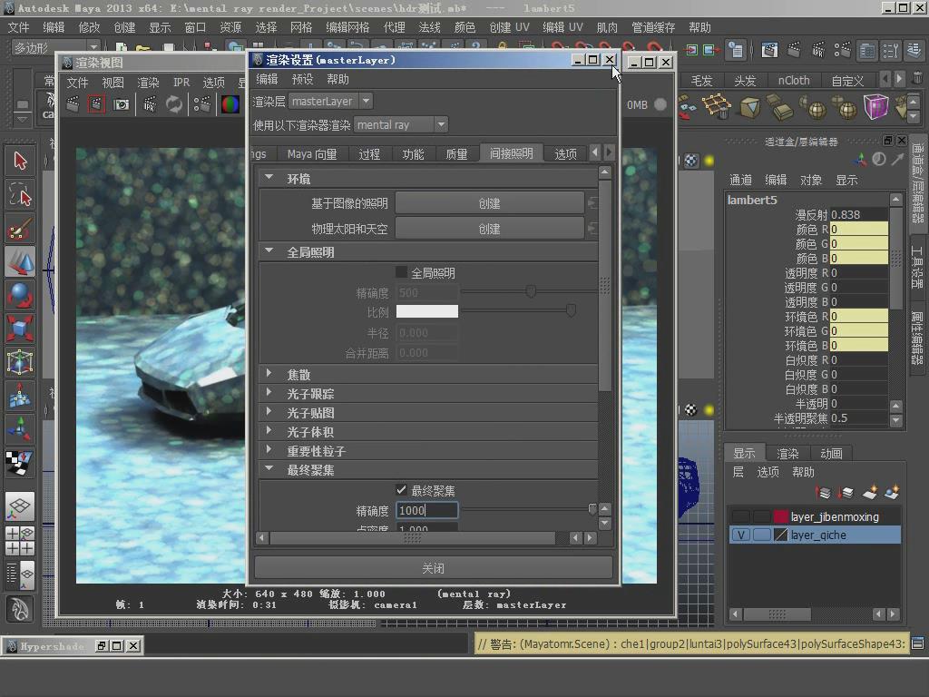The height and width of the screenshot is (697, 929).
Task: Expand the 光子体积 section
Action: click(269, 431)
